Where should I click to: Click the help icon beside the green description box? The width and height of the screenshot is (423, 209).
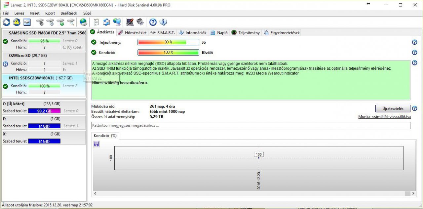click(415, 63)
